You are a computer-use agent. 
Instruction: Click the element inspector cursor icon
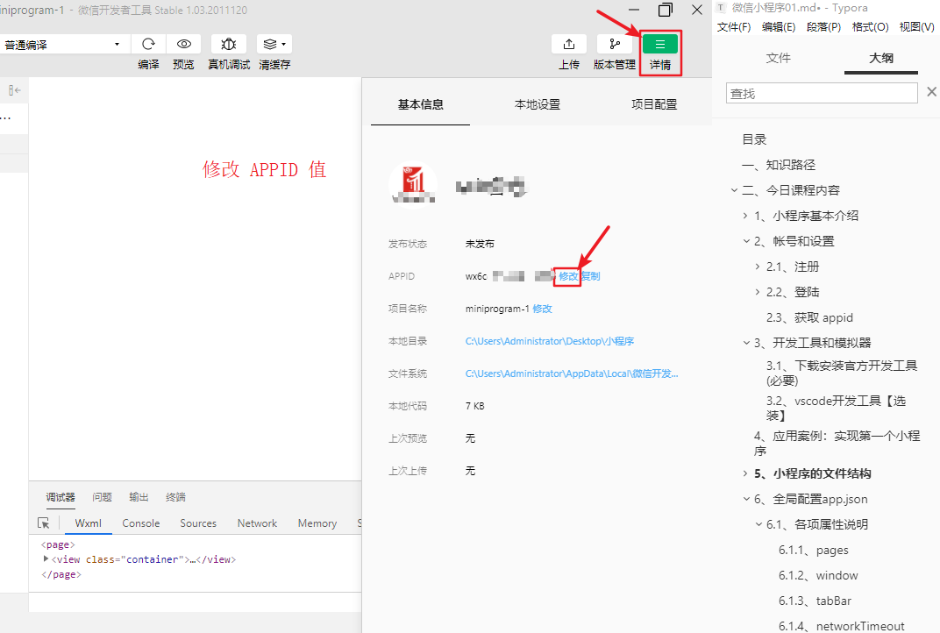tap(44, 523)
